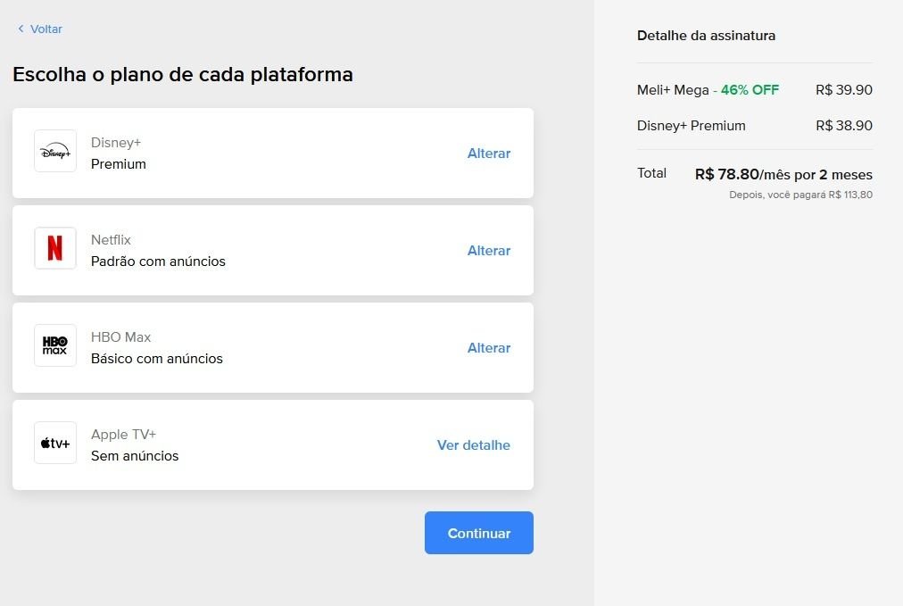Click the Disney+ logo icon
Screen dimensions: 903x606
point(55,152)
